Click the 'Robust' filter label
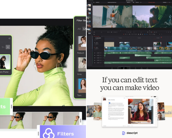This screenshot has height=138, width=172. [x=81, y=53]
